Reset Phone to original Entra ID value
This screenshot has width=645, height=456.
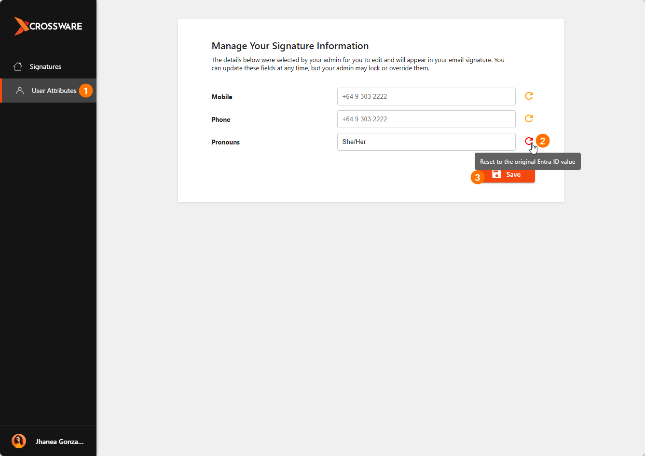(529, 118)
